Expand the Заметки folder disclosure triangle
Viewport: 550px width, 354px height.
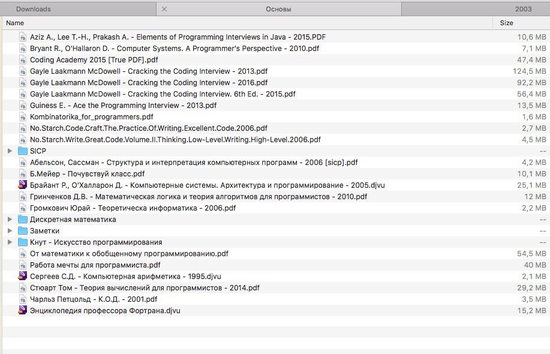[10, 231]
